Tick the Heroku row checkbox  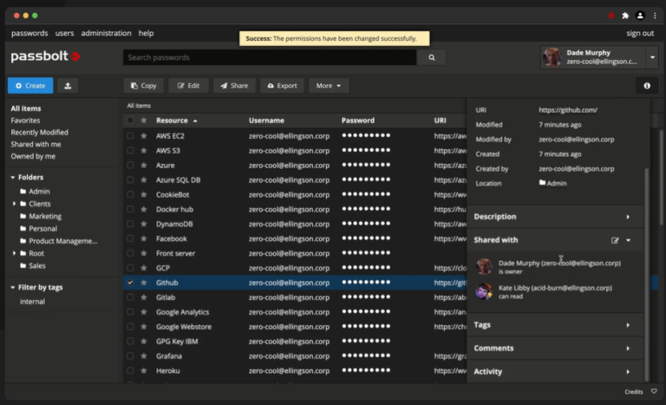(130, 370)
